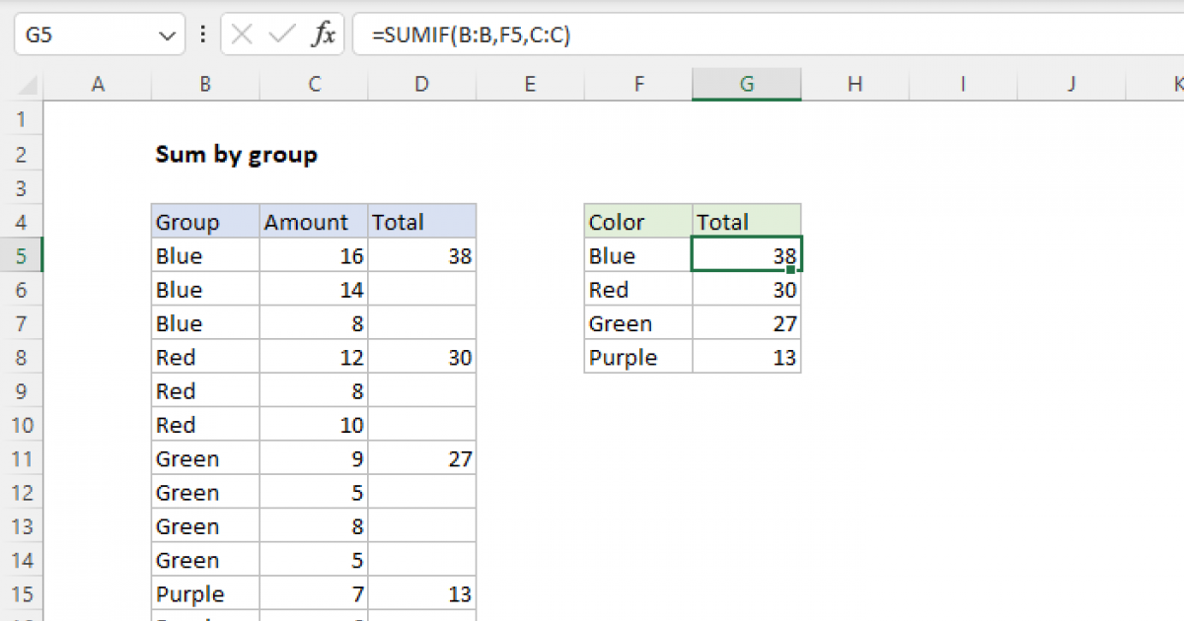
Task: Click the Insert Function (fx) icon
Action: pos(327,33)
